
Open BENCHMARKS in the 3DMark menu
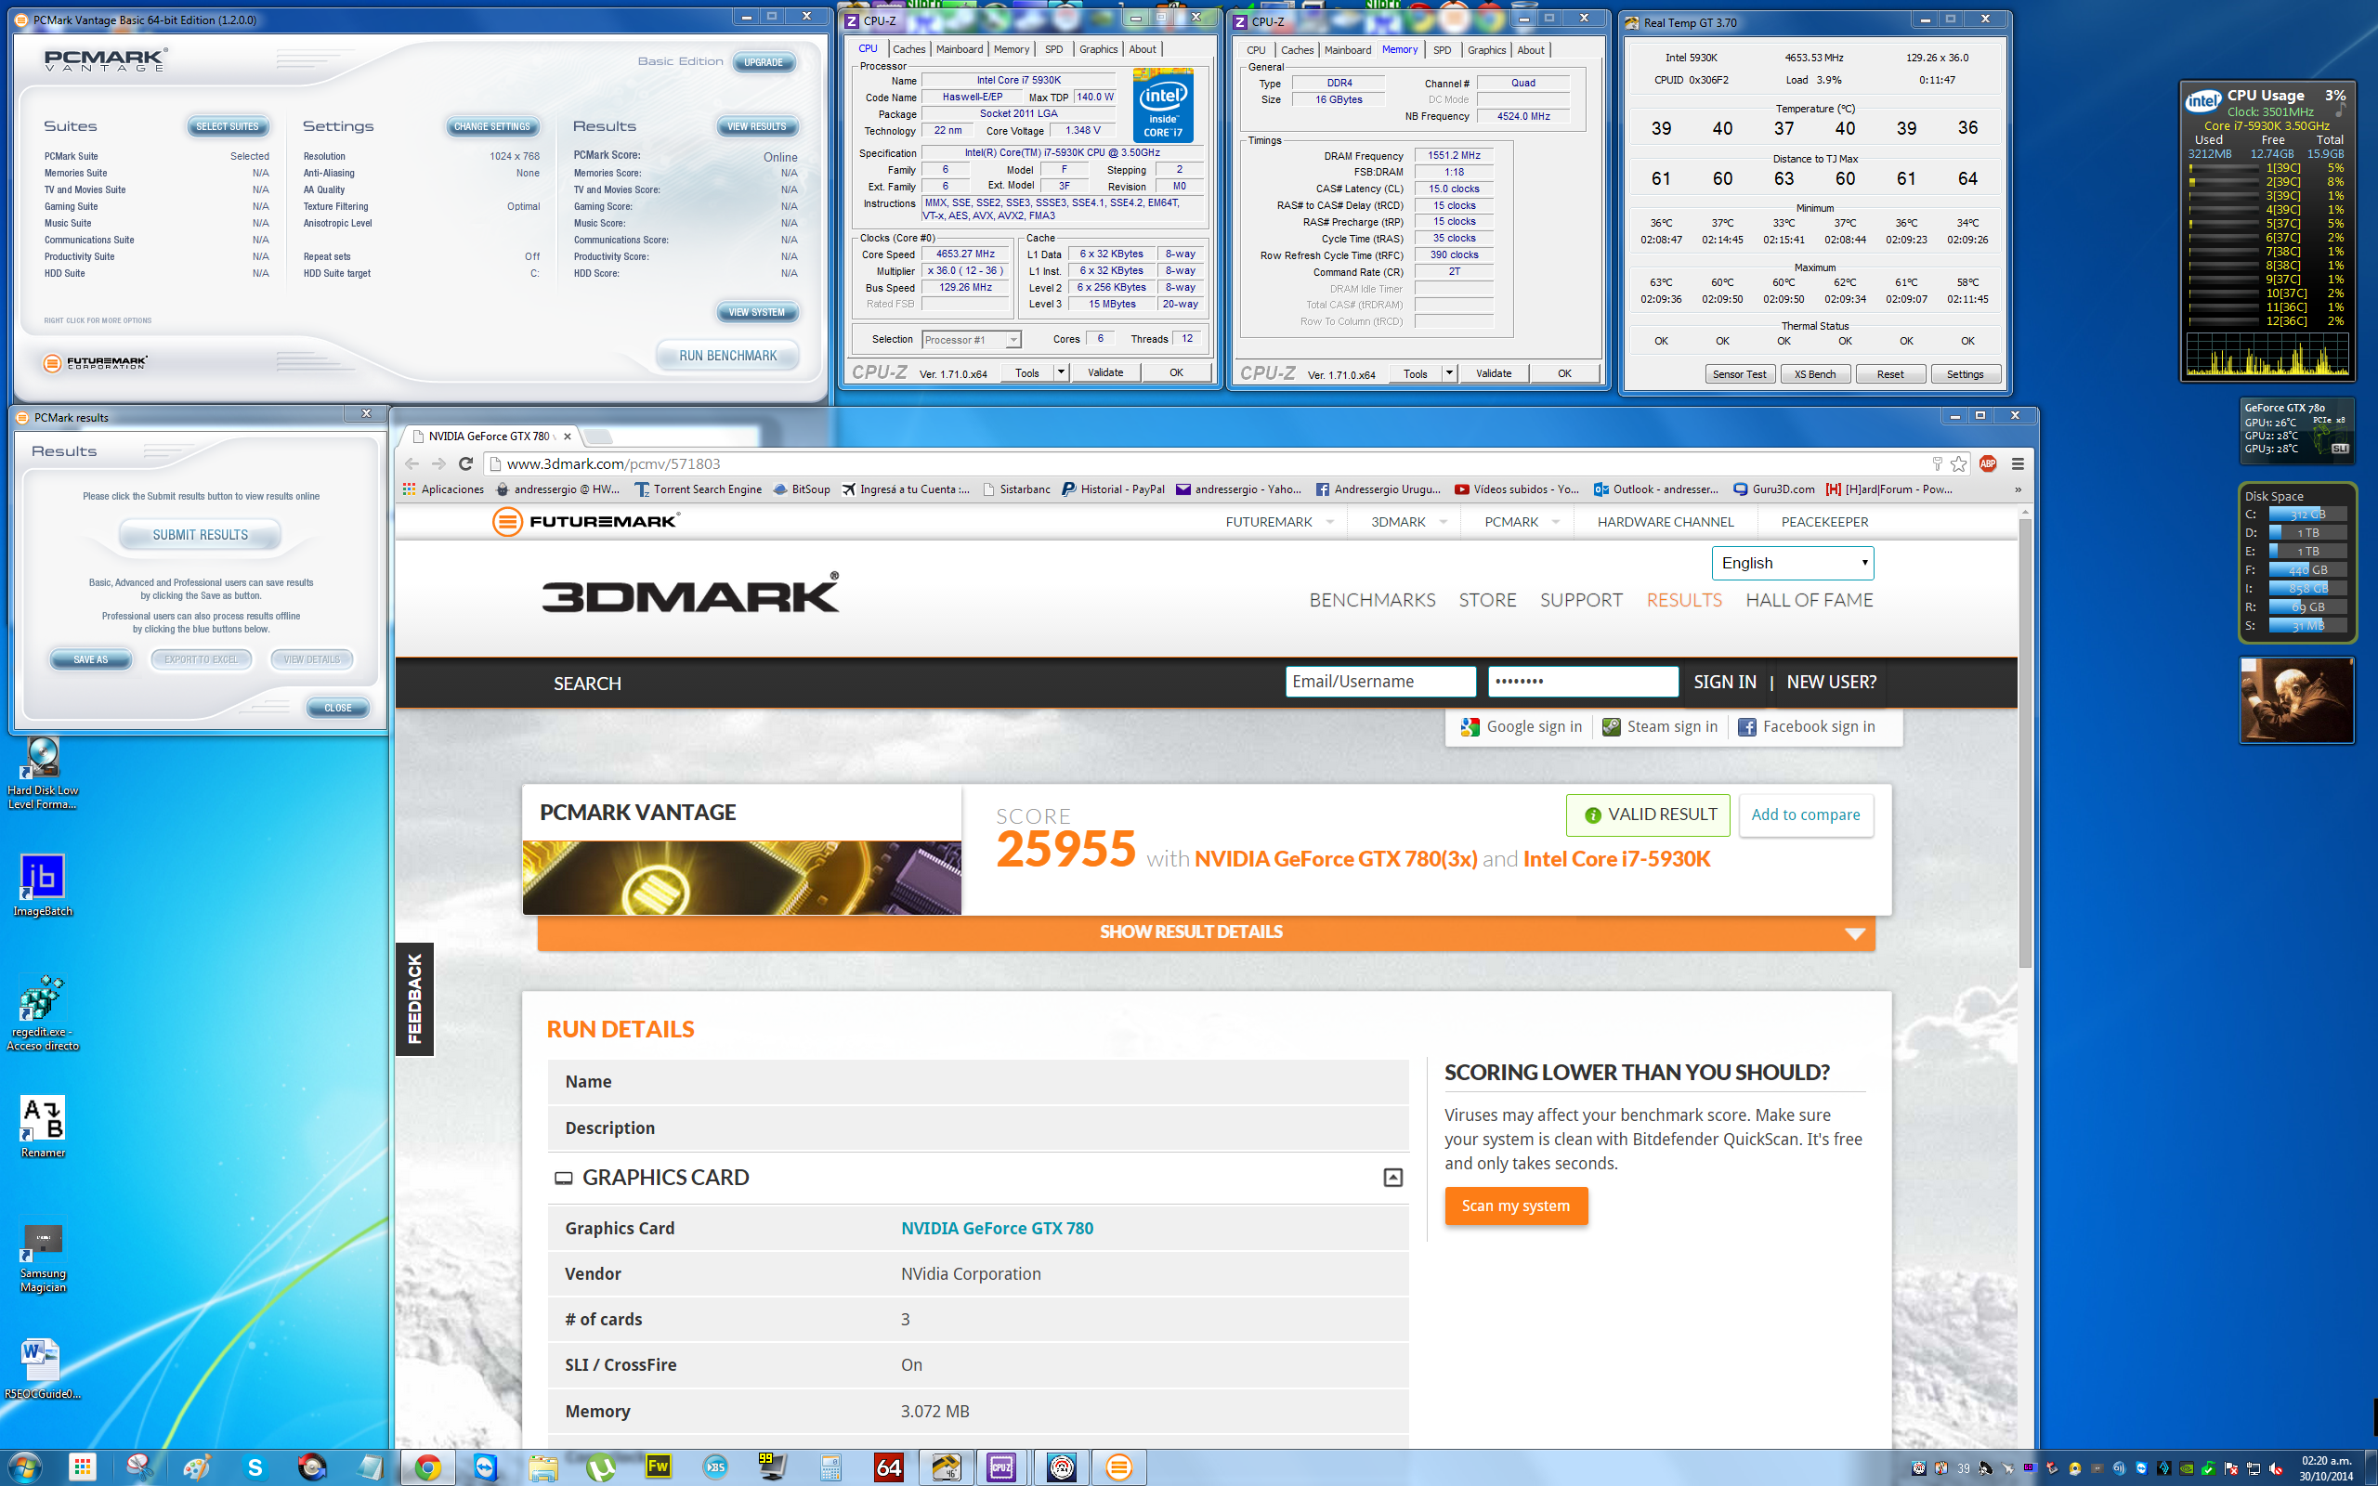pyautogui.click(x=1372, y=600)
